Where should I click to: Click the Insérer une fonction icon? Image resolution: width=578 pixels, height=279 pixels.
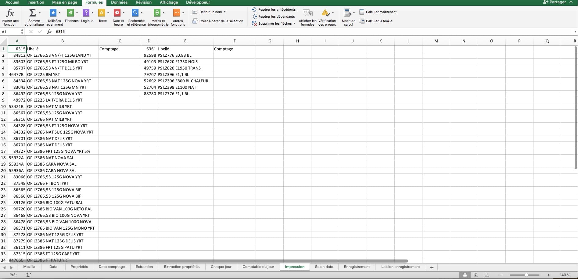(x=10, y=13)
